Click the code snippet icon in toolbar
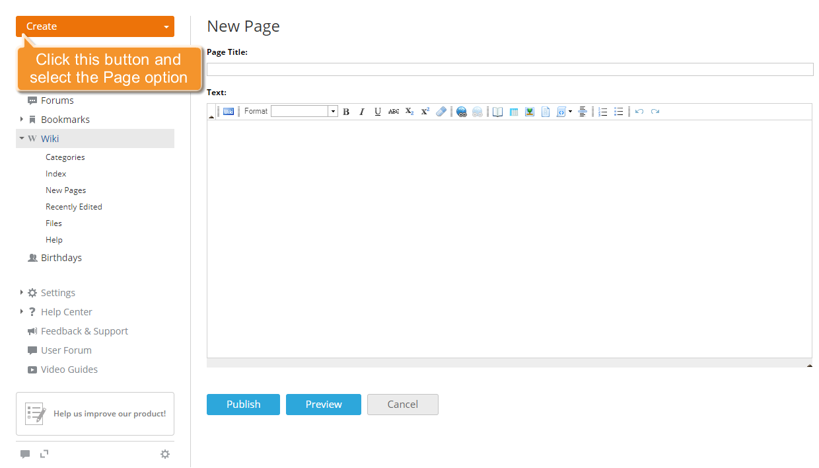819x468 pixels. point(561,112)
